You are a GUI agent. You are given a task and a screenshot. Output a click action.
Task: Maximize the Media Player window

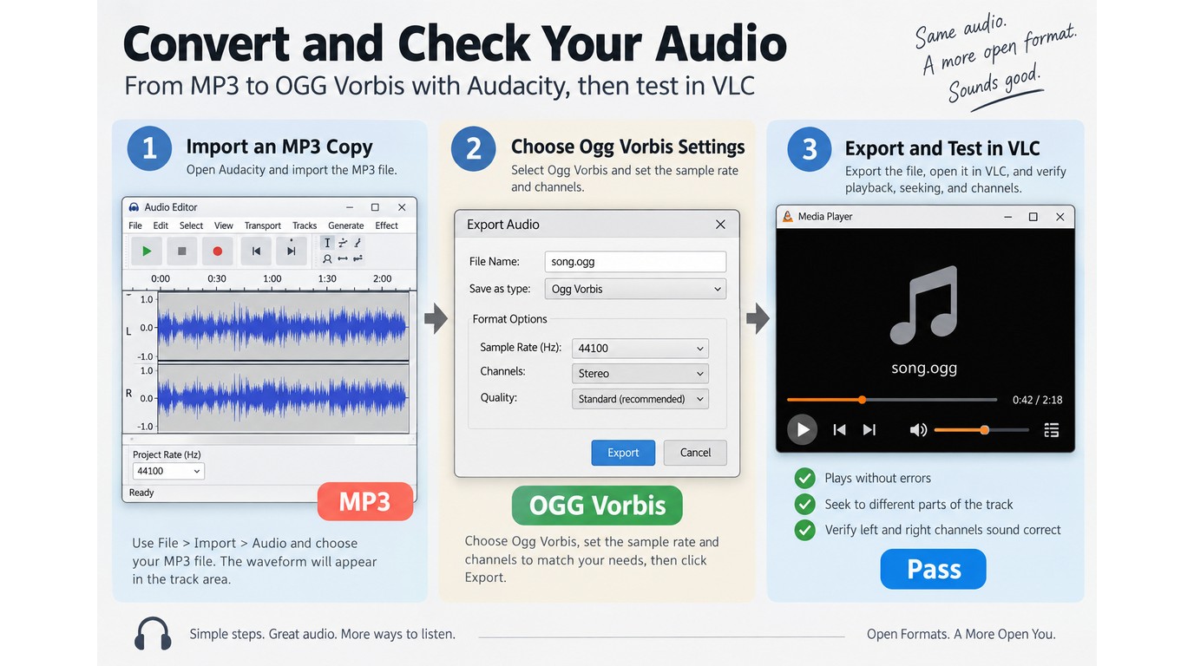pyautogui.click(x=1033, y=217)
